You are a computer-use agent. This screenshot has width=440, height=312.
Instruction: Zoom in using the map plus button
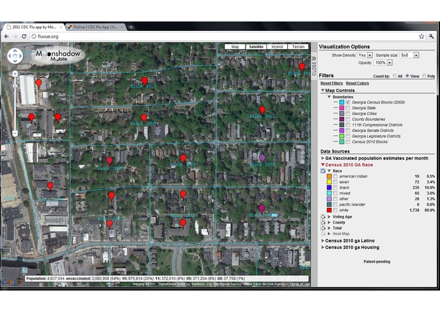point(15,74)
